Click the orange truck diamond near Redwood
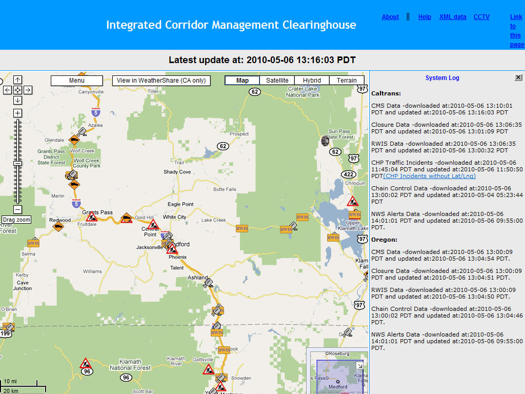The height and width of the screenshot is (394, 525). pyautogui.click(x=58, y=224)
